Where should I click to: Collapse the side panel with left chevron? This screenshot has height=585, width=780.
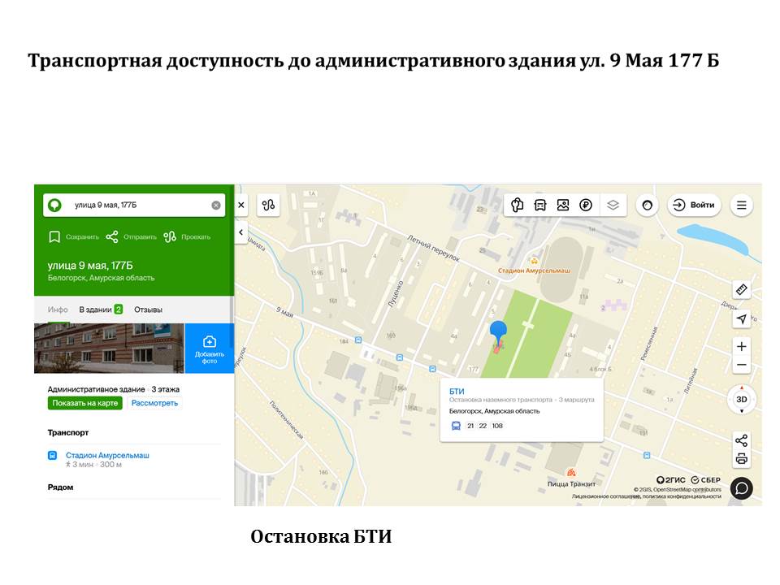point(241,232)
